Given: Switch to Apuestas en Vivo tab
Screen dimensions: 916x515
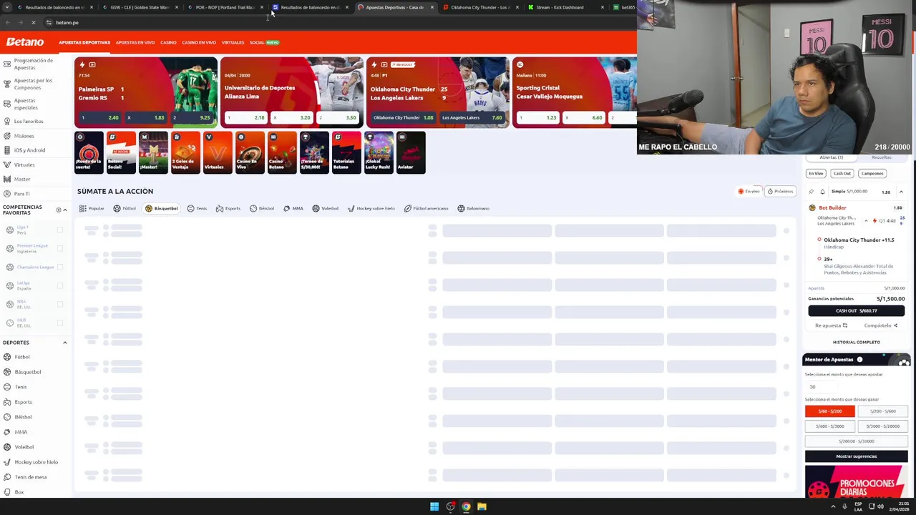Looking at the screenshot, I should [135, 42].
